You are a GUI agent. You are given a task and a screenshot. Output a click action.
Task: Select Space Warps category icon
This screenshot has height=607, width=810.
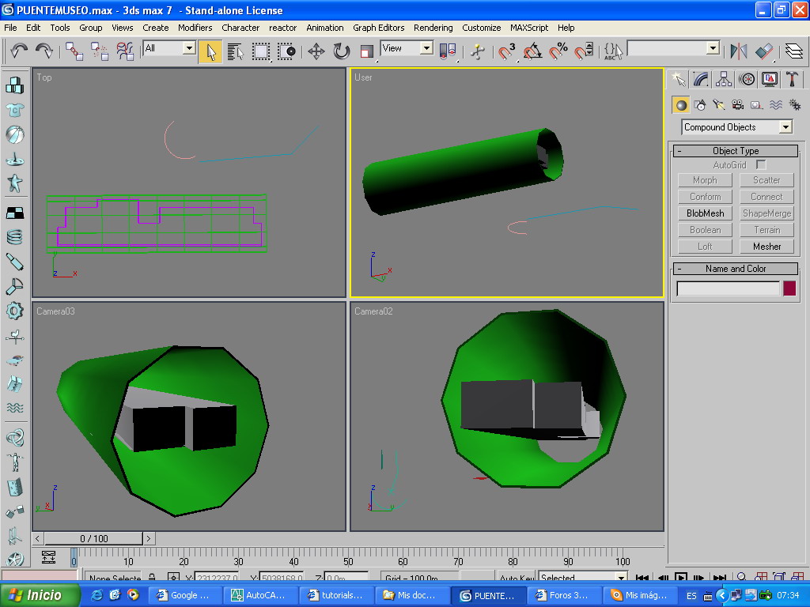pos(775,105)
